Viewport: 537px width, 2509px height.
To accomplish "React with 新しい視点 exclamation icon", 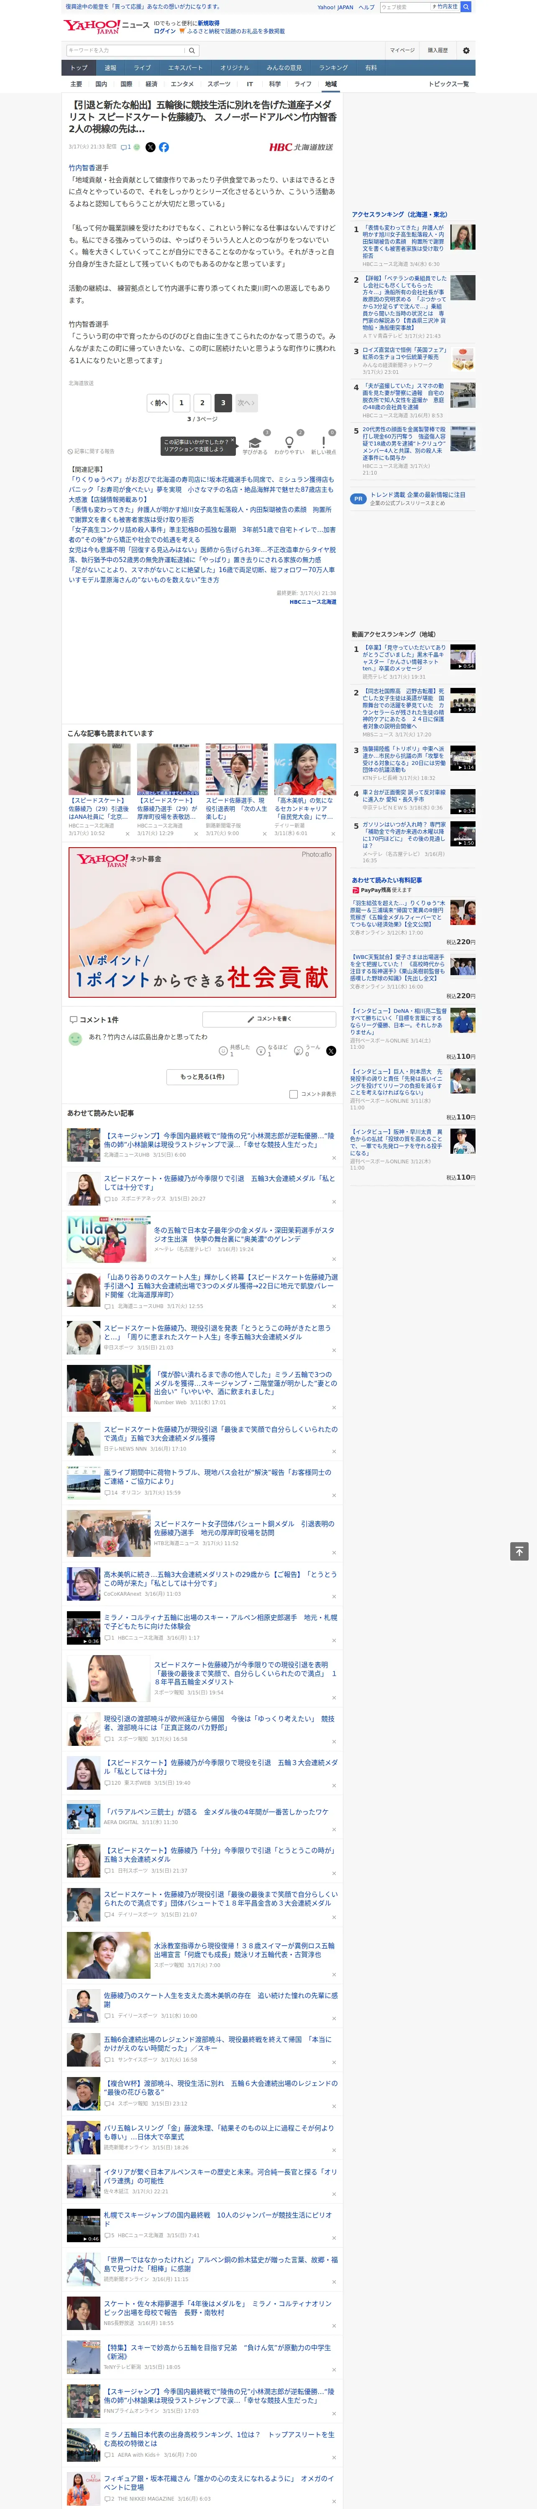I will (x=324, y=442).
